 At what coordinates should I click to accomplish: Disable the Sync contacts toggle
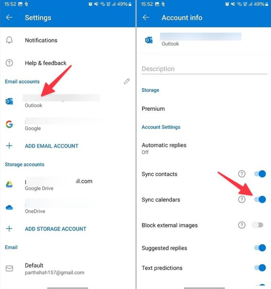coord(260,174)
